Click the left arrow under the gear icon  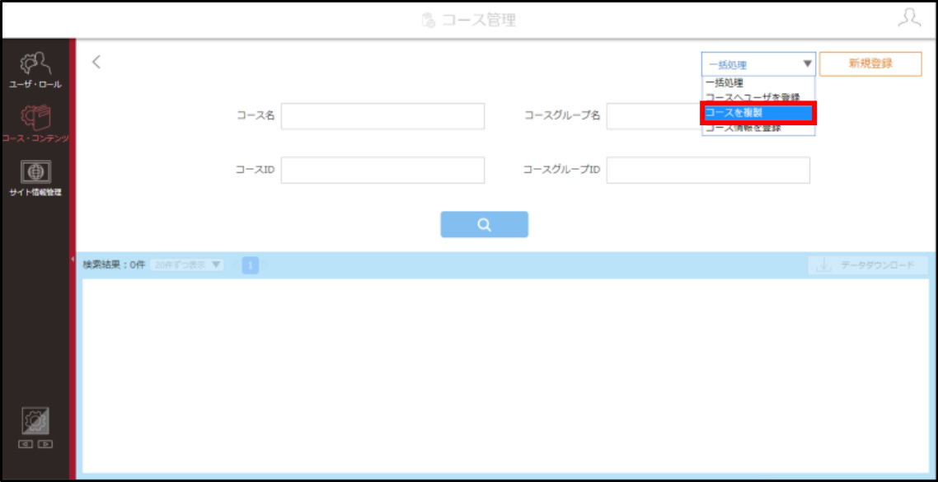click(25, 444)
